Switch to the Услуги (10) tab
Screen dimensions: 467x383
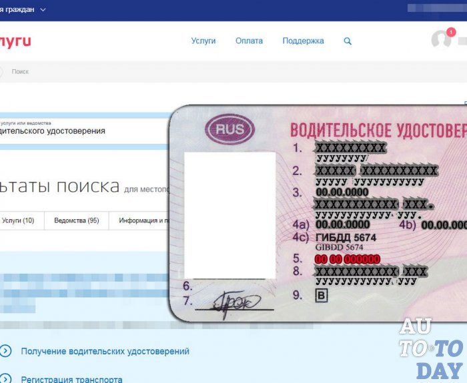point(18,220)
